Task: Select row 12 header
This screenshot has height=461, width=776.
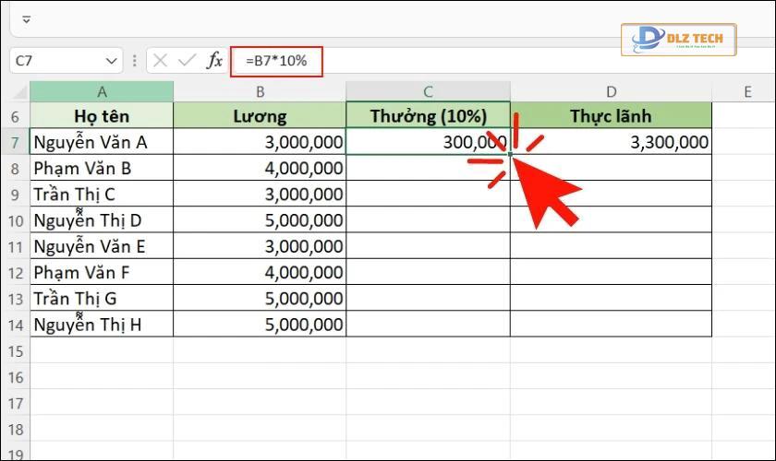Action: click(16, 273)
